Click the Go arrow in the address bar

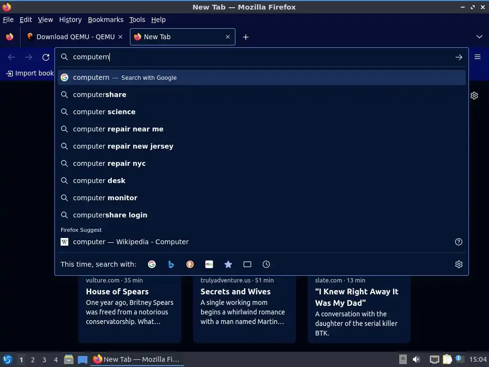pyautogui.click(x=458, y=57)
